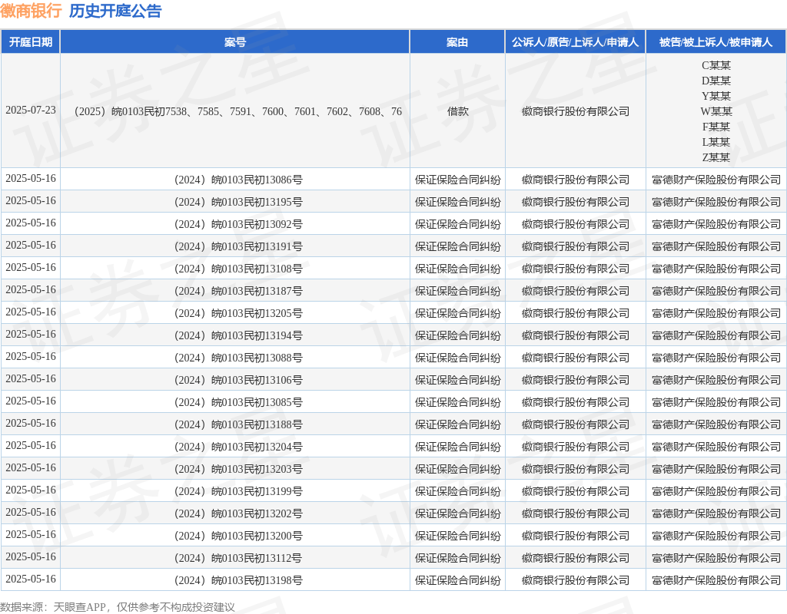Select case number (2024)皖0103民初13198号

pyautogui.click(x=238, y=580)
